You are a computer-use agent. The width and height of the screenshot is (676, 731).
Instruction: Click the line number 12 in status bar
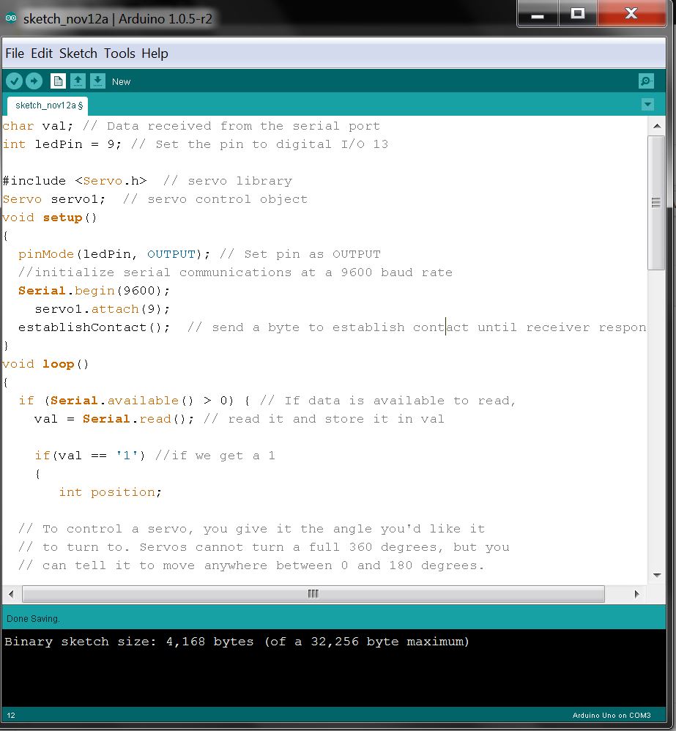tap(11, 715)
